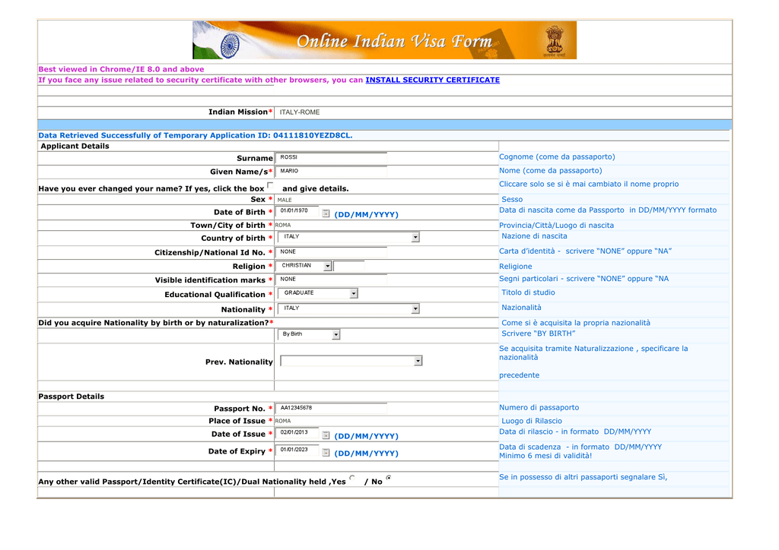
Task: Click the 'Passport Details' section heading
Action: tap(71, 397)
